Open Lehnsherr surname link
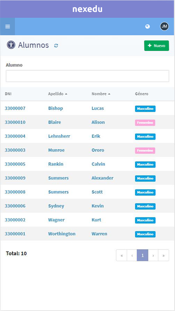The image size is (175, 311). point(59,136)
